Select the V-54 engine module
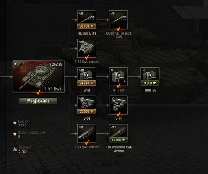 (x=87, y=105)
